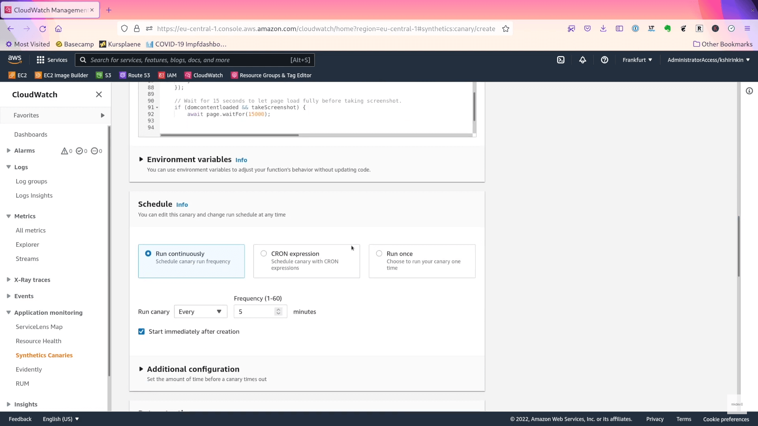Click on Logs Insights menu item
The width and height of the screenshot is (758, 426).
(34, 195)
